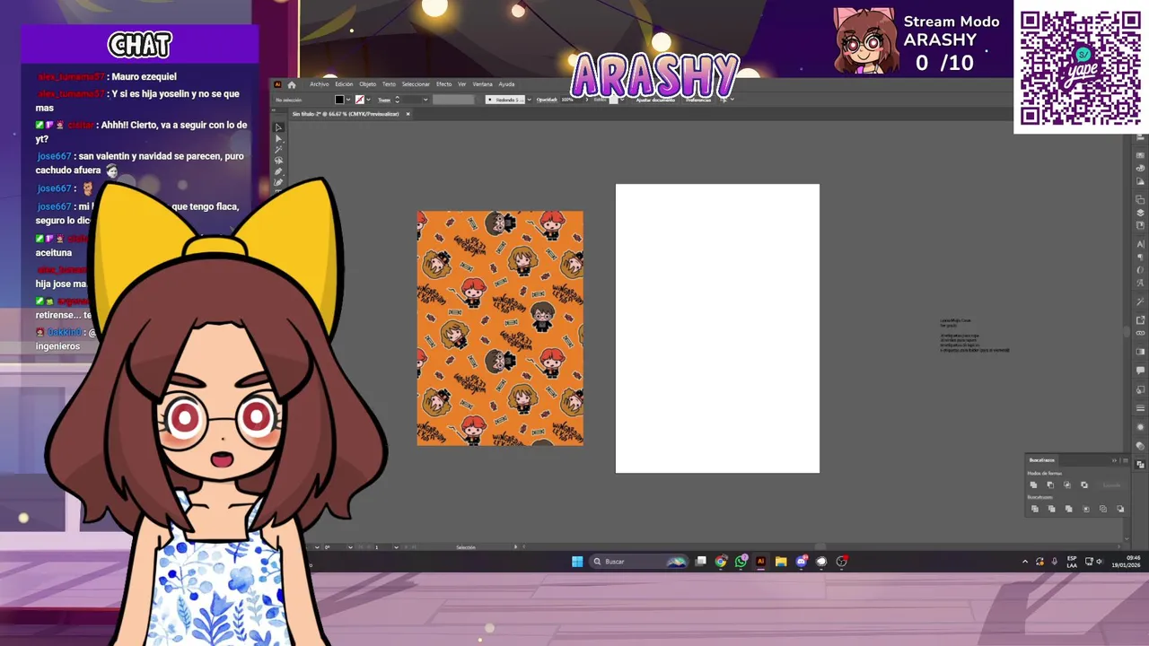This screenshot has width=1149, height=646.
Task: Select the Sin título-2 document tab
Action: click(346, 114)
